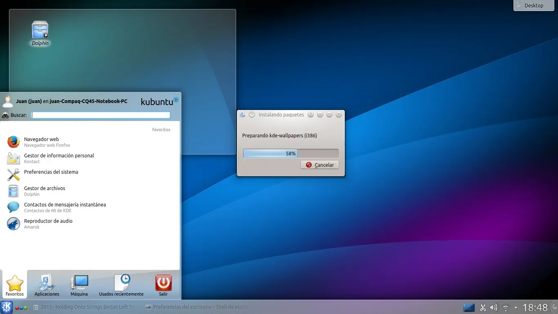Open the Salir tab

pos(163,285)
